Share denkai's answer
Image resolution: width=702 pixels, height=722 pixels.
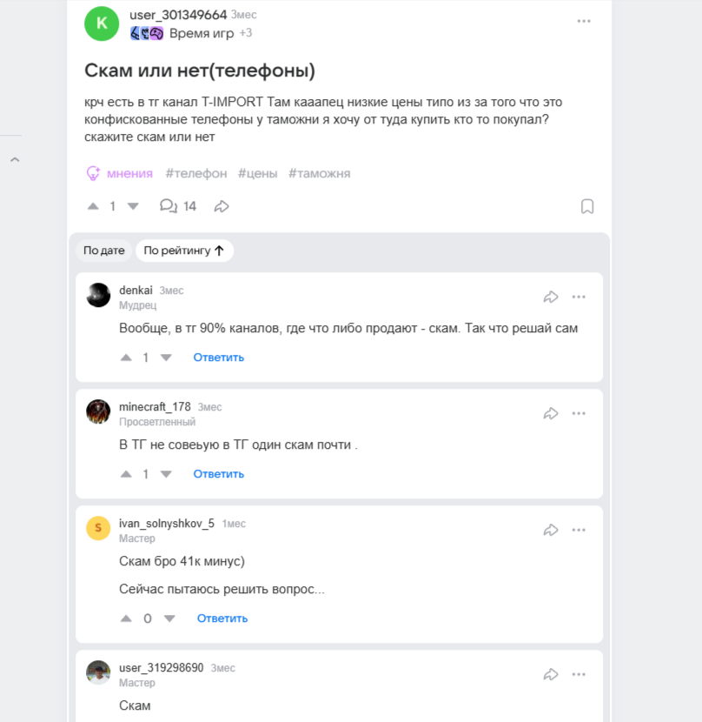point(550,297)
